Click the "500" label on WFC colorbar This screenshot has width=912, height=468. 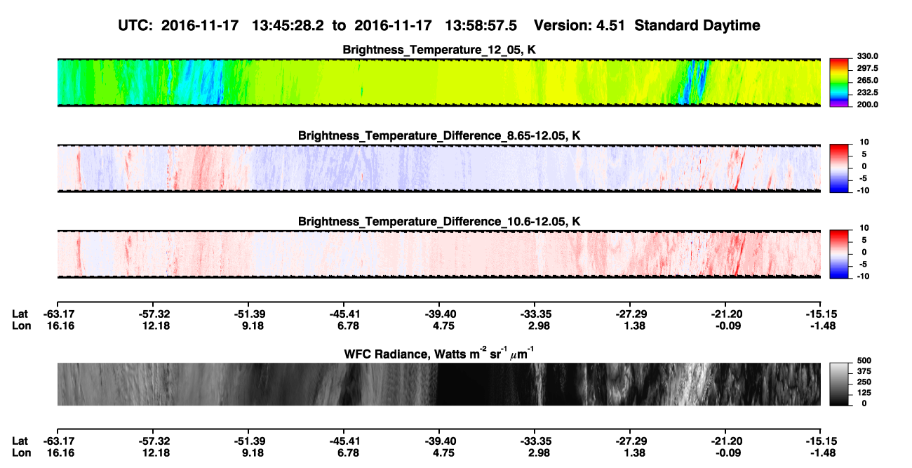864,361
